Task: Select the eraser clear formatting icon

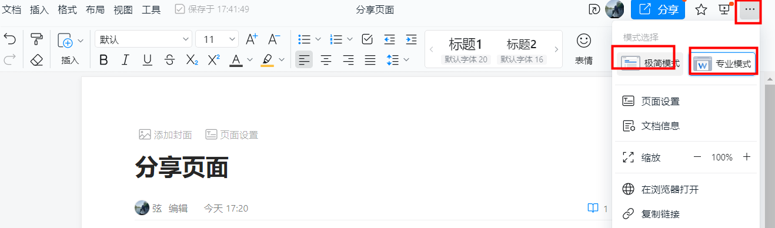Action: [36, 59]
